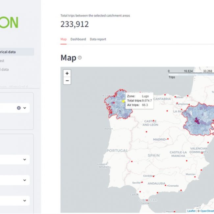
Task: Open the Leaflet attribution link
Action: pos(191,211)
